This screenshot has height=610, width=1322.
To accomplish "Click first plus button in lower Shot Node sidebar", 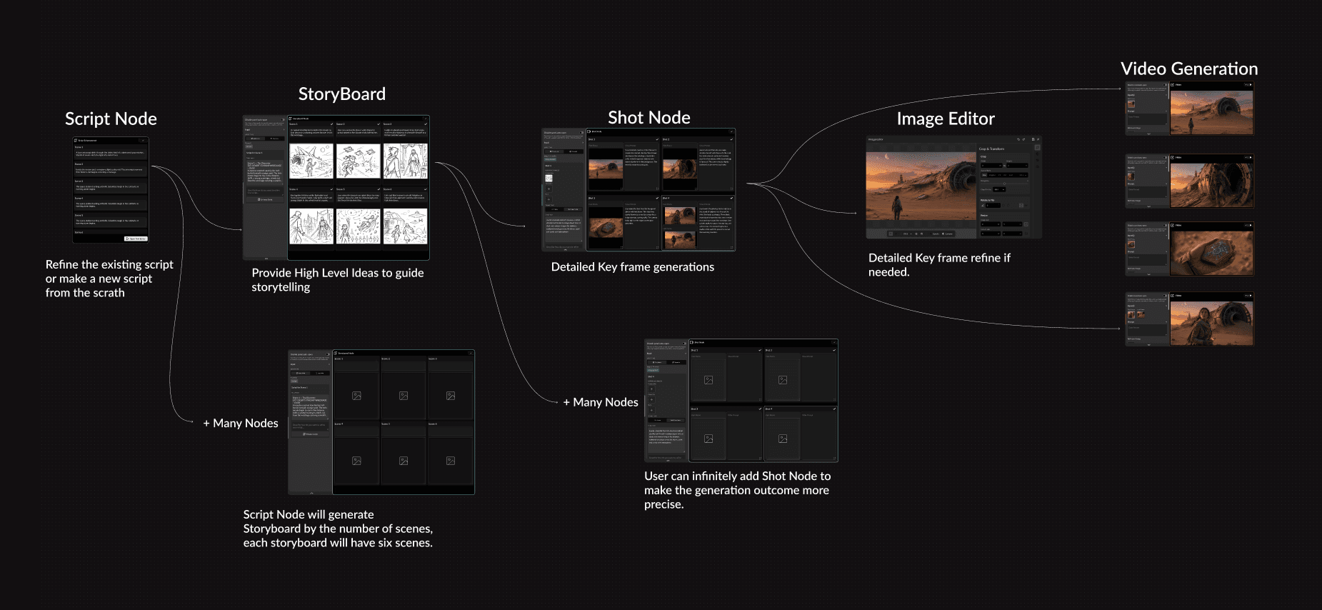I will click(651, 389).
